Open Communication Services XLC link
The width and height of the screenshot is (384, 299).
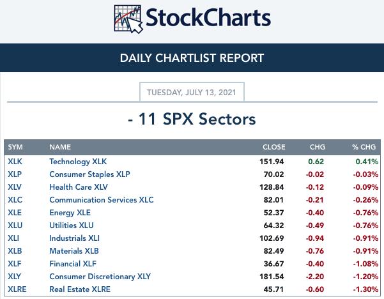click(x=102, y=200)
